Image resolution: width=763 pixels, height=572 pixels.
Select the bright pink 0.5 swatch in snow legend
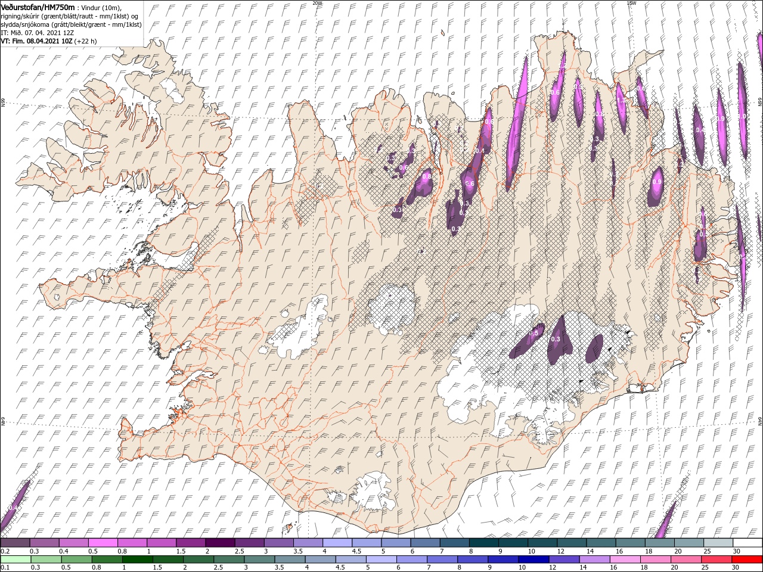pyautogui.click(x=103, y=542)
